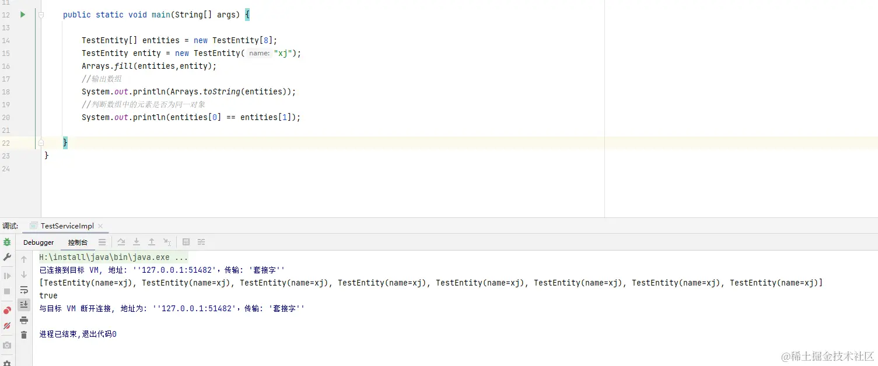Select the Step Into debug action
This screenshot has height=366, width=878.
pyautogui.click(x=137, y=242)
